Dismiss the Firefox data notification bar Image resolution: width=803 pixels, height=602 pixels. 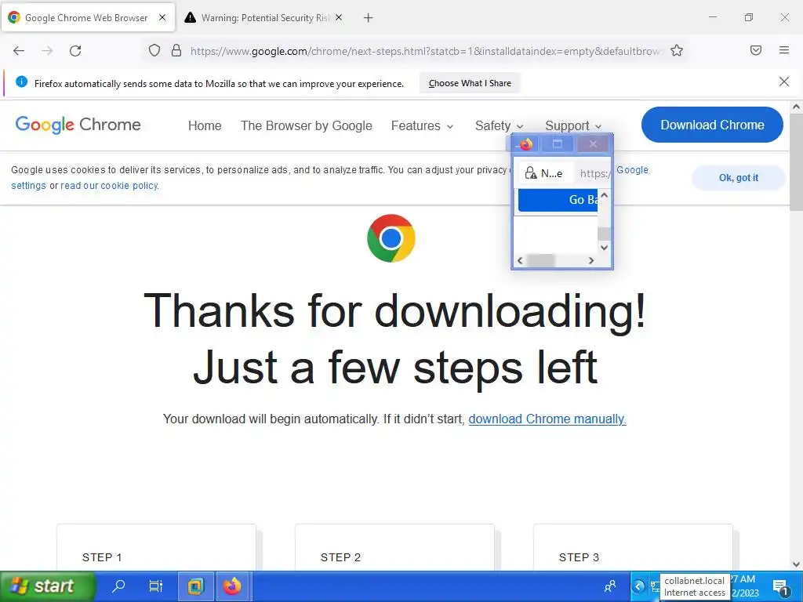(783, 82)
